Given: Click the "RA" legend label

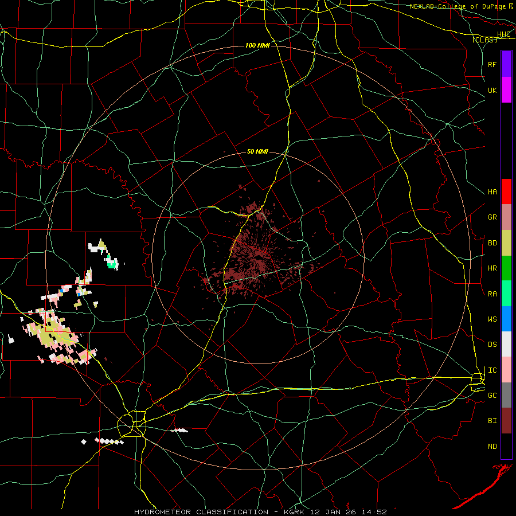Looking at the screenshot, I should pos(492,294).
